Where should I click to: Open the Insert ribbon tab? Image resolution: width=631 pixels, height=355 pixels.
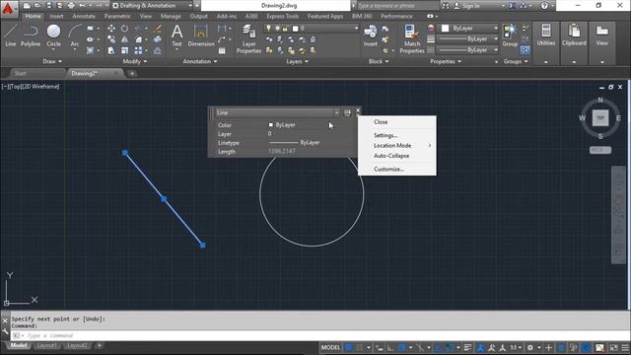[x=56, y=16]
